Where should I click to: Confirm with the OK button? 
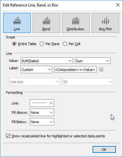[x=104, y=150]
